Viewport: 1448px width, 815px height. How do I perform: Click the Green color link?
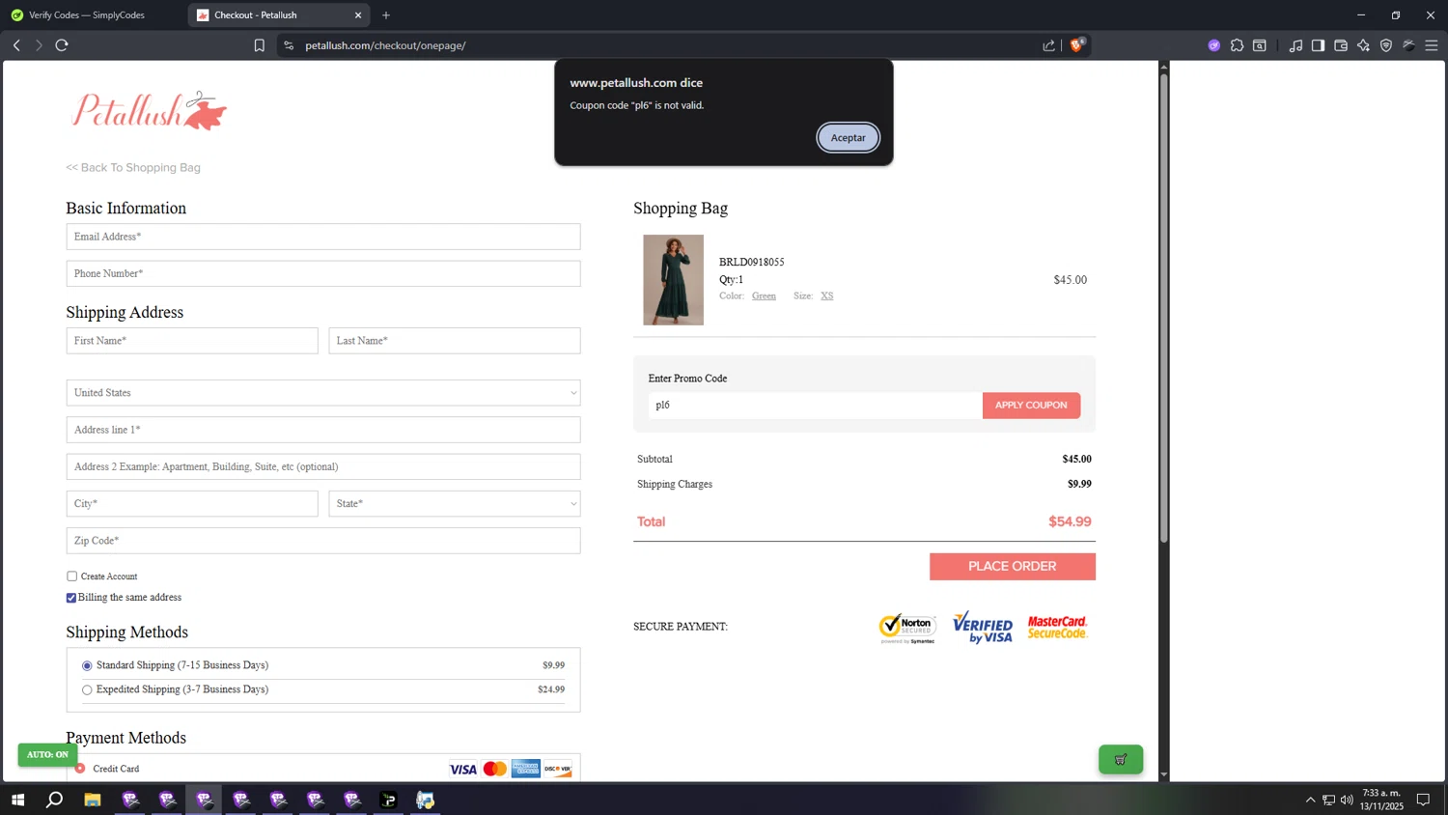(x=764, y=296)
